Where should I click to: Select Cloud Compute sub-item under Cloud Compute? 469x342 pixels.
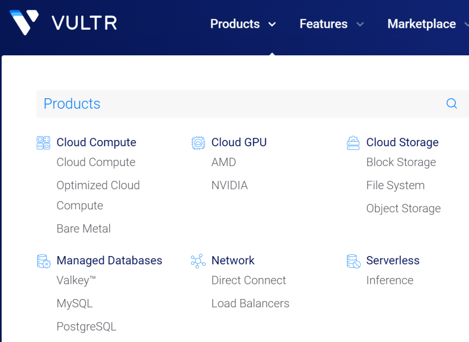96,162
